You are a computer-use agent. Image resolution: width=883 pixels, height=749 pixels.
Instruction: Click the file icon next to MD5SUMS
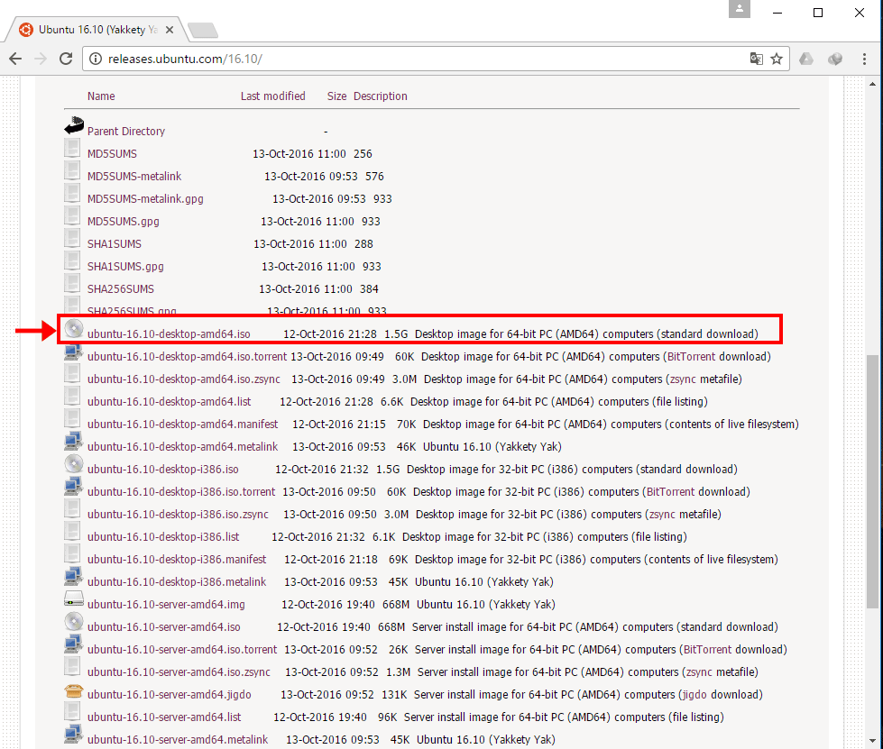click(72, 148)
